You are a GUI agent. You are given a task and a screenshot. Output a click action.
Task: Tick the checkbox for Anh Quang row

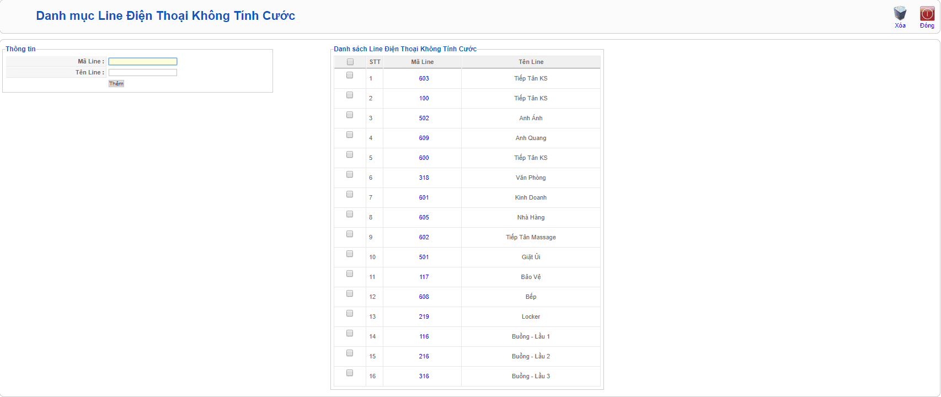tap(350, 135)
